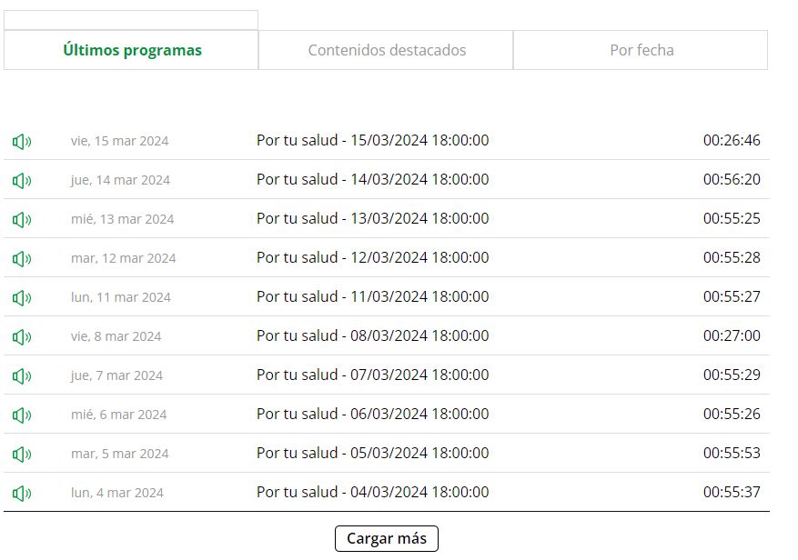798x560 pixels.
Task: Open Por tu salud 04/03/2024 episode link
Action: pyautogui.click(x=372, y=492)
